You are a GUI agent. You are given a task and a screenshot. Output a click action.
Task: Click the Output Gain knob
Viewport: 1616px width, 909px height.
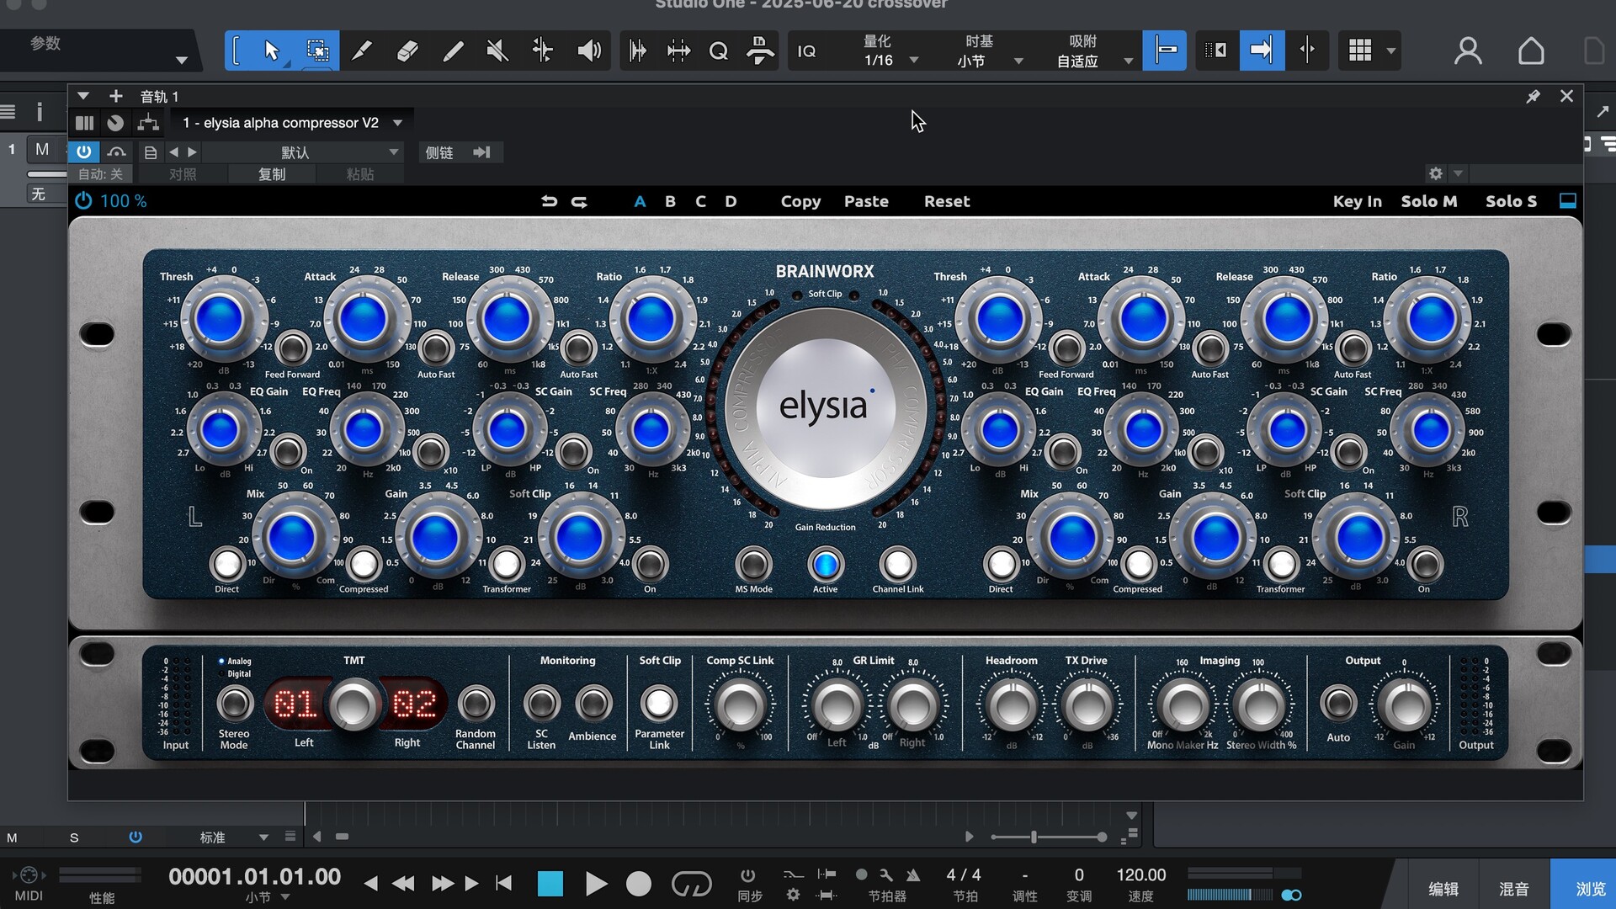coord(1404,704)
